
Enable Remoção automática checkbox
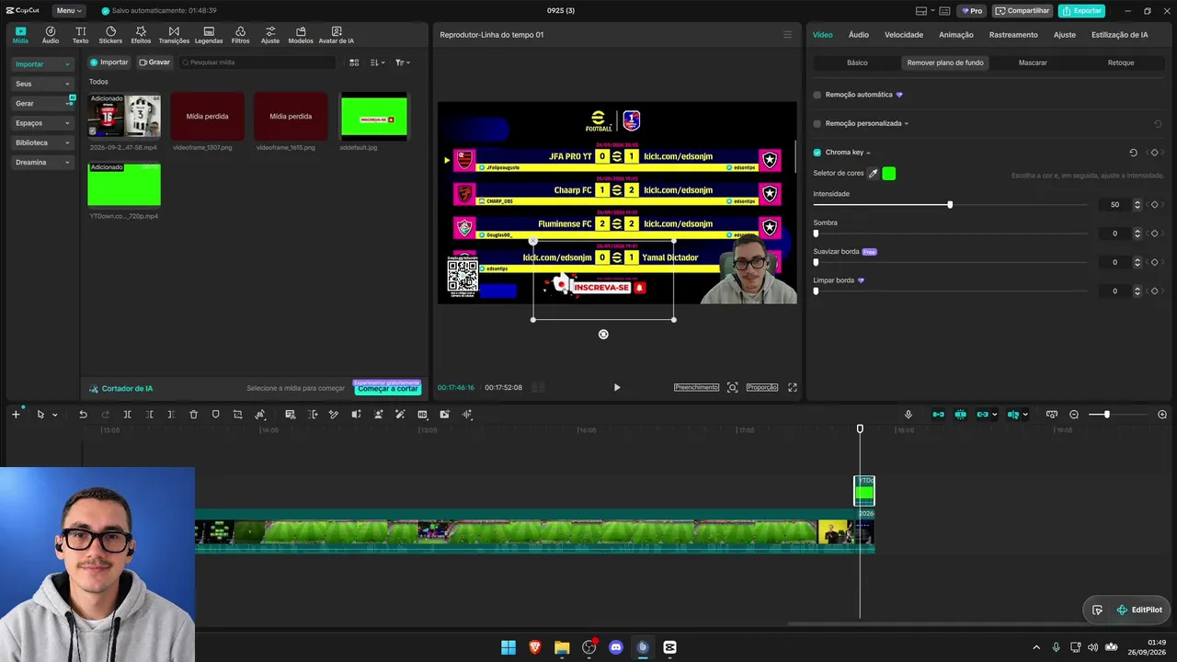817,95
